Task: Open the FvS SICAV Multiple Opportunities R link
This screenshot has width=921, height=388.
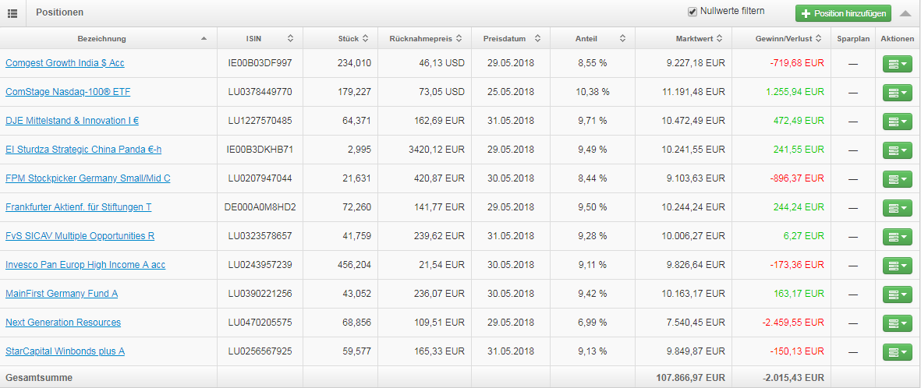Action: coord(80,236)
